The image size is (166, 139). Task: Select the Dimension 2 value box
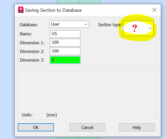[x=65, y=51]
